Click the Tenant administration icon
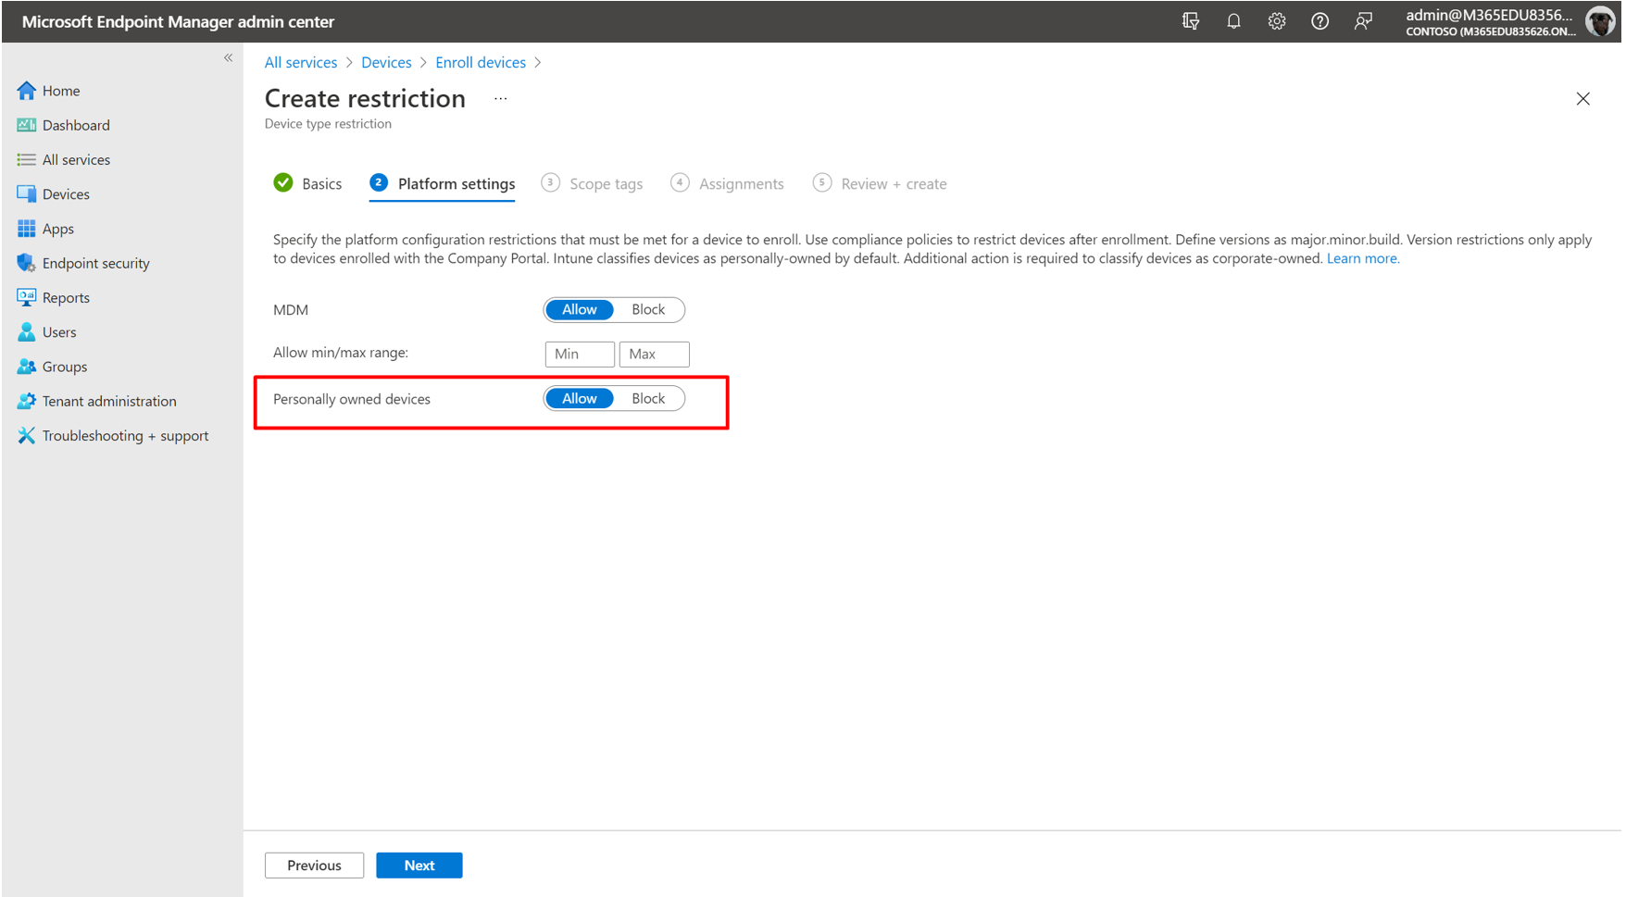 click(x=26, y=401)
